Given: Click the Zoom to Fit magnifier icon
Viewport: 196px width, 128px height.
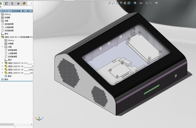Looking at the screenshot, I should [x=109, y=3].
